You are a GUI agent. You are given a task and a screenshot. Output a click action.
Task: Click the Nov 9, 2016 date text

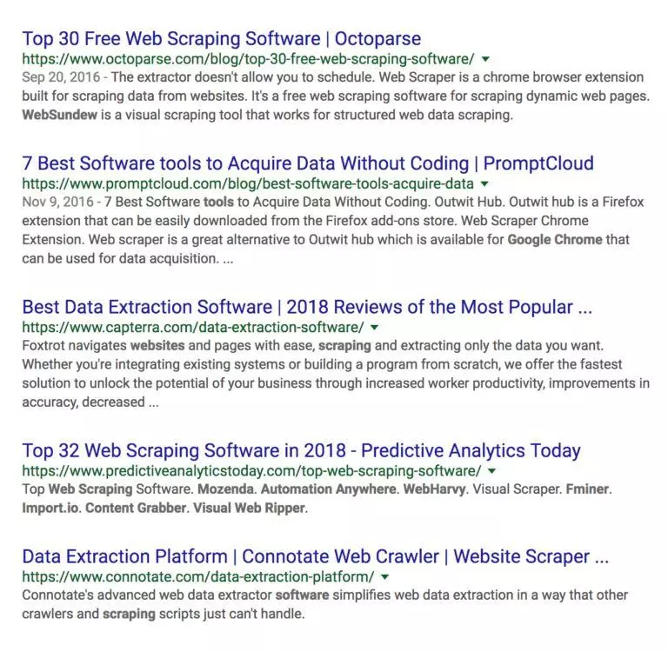coord(57,202)
